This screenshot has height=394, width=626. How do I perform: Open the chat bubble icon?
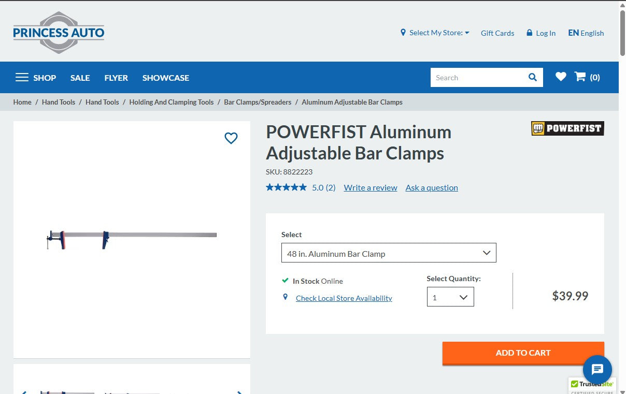pos(597,369)
